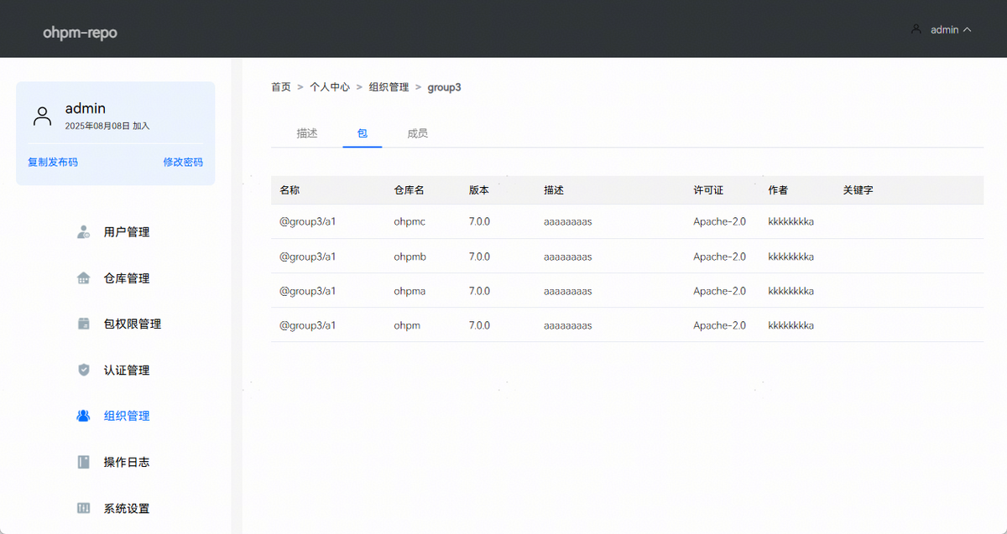1007x534 pixels.
Task: Click the Organization Management (组织管理) people icon
Action: click(83, 416)
